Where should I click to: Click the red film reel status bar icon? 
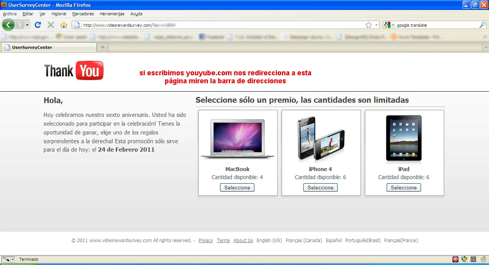455,259
